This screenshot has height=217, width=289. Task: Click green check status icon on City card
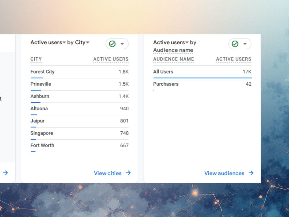pyautogui.click(x=112, y=44)
